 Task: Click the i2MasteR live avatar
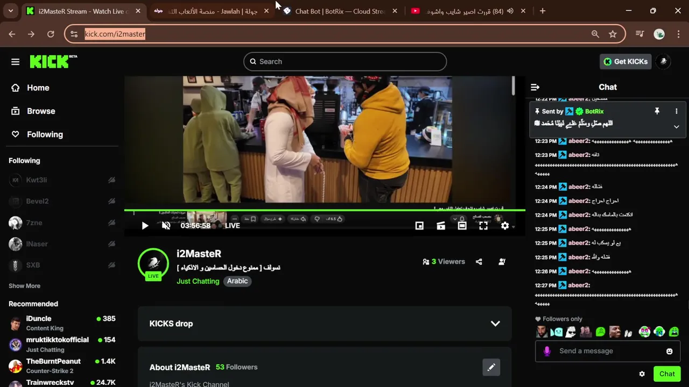[153, 264]
